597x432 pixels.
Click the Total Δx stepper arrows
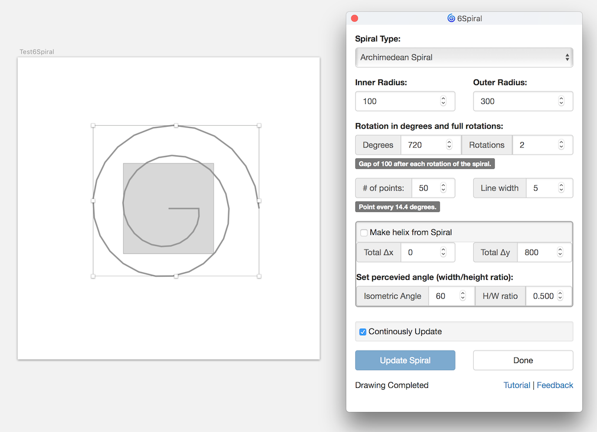coord(443,253)
